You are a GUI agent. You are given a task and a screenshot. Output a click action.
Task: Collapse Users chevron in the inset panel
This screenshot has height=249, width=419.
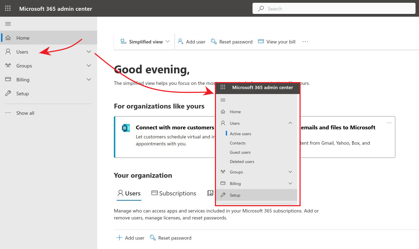290,123
